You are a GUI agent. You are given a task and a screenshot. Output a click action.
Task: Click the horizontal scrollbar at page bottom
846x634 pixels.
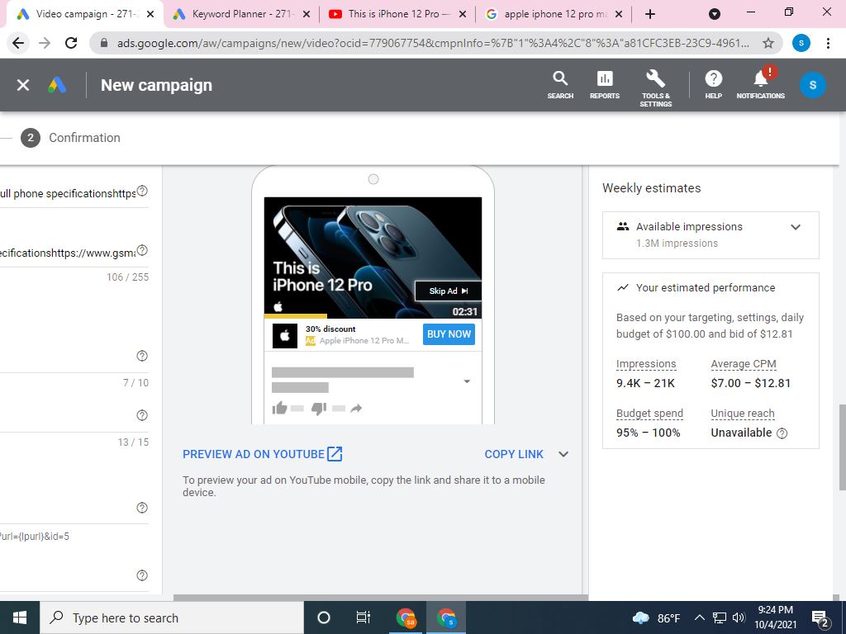click(x=380, y=598)
